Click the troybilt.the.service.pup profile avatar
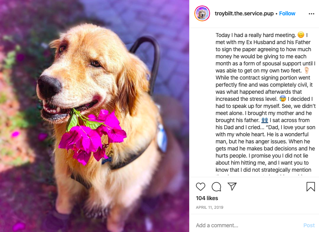This screenshot has width=319, height=232. tap(202, 13)
